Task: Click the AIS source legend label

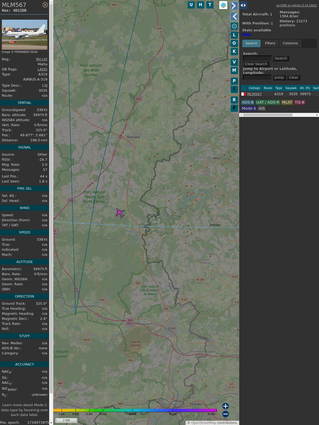Action: pyautogui.click(x=262, y=108)
